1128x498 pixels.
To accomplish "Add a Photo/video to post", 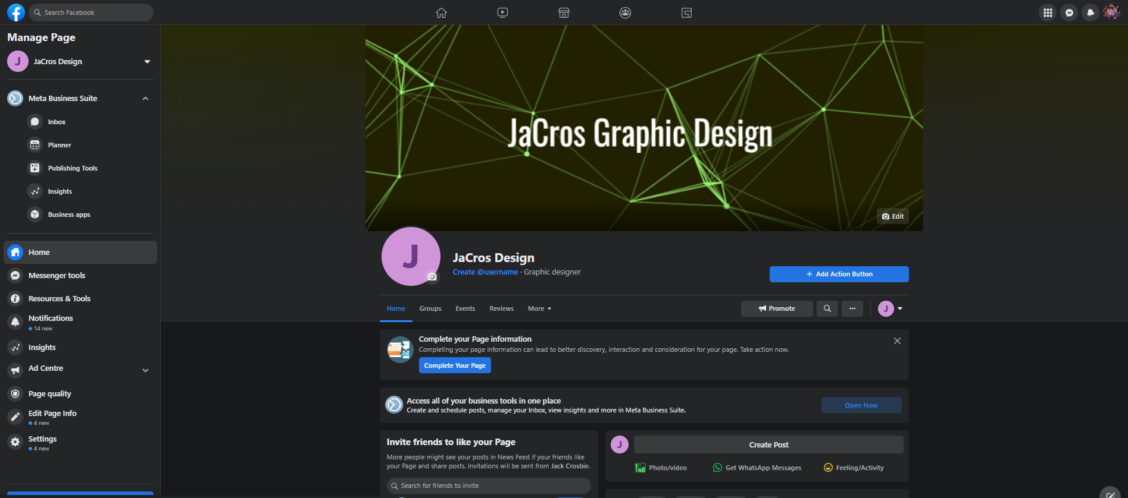I will point(661,468).
